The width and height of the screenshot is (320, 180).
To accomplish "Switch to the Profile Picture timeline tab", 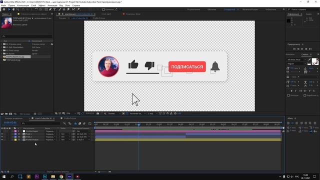I will click(70, 118).
